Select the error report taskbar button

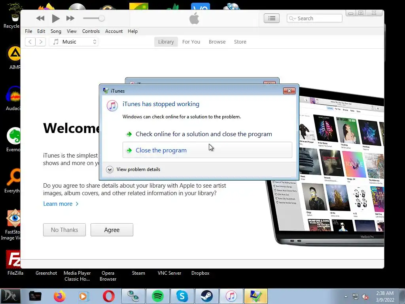pyautogui.click(x=255, y=296)
